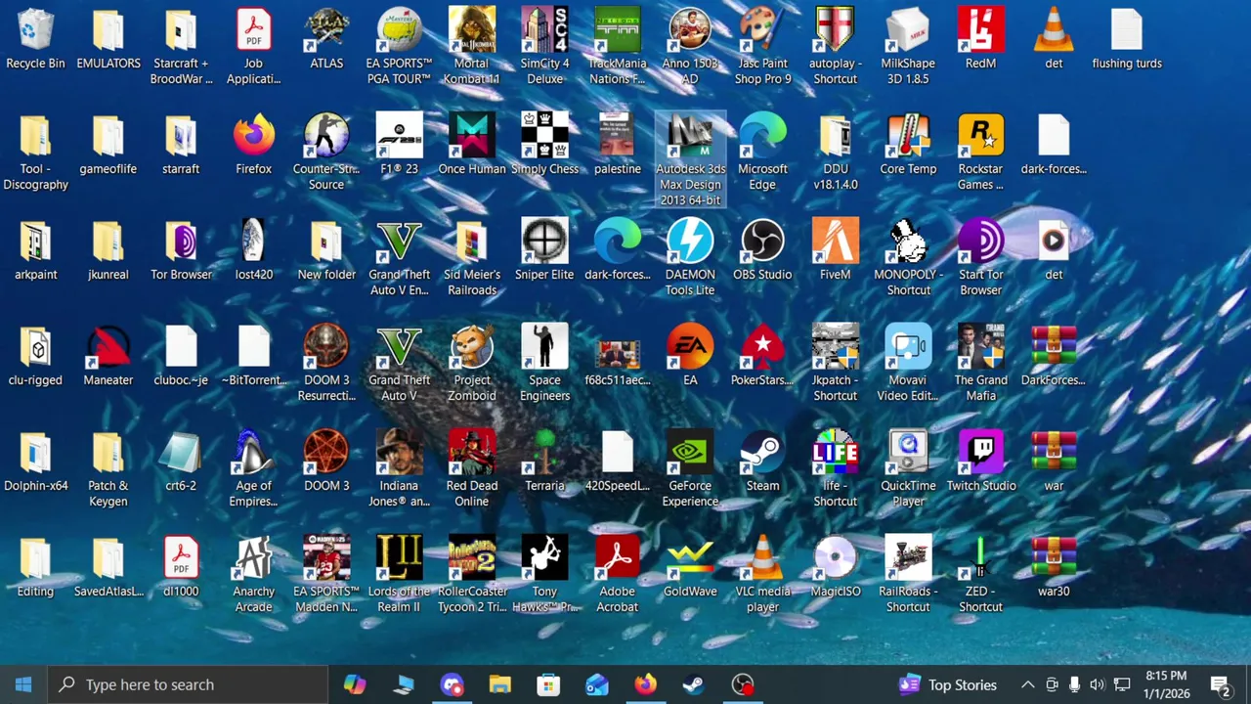Open Indiana Jones game shortcut

point(399,467)
